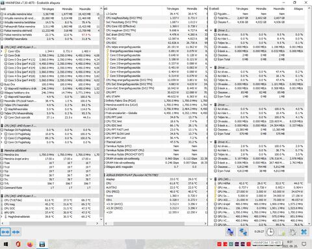Screen dimensions: 312x249
Task: Select the CPU EDC row
Action: (x=155, y=43)
